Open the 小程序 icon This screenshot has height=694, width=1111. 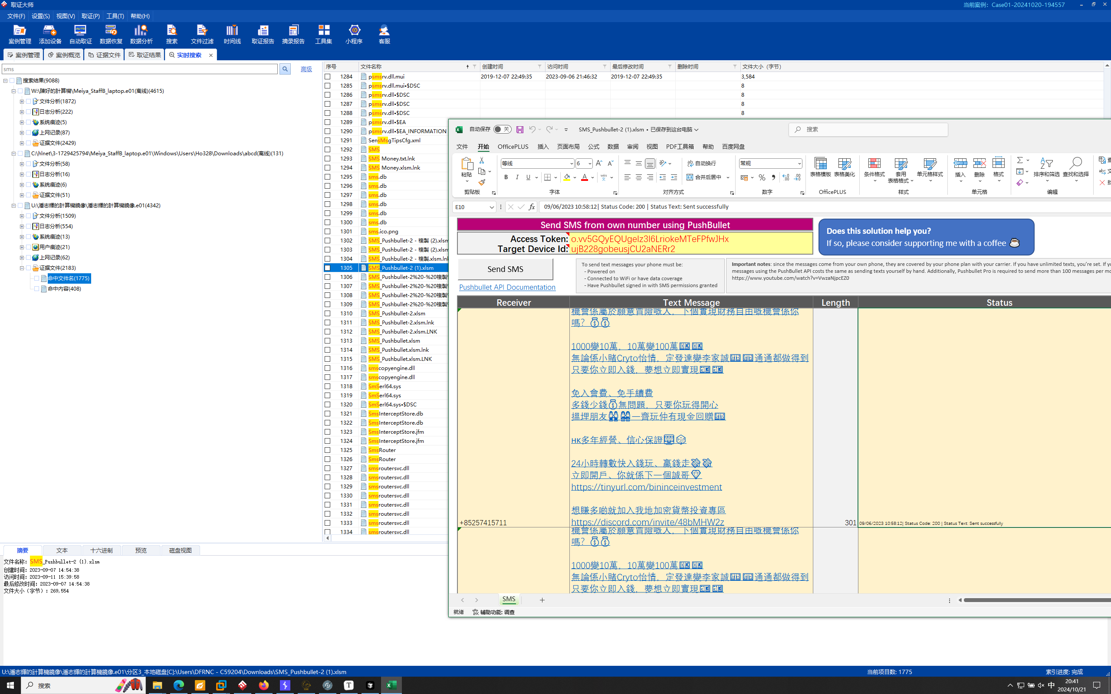coord(354,34)
